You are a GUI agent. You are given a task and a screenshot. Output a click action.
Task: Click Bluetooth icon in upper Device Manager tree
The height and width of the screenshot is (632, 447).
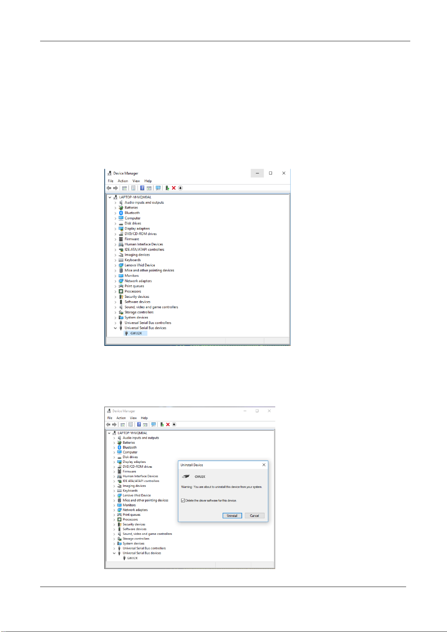pos(121,213)
